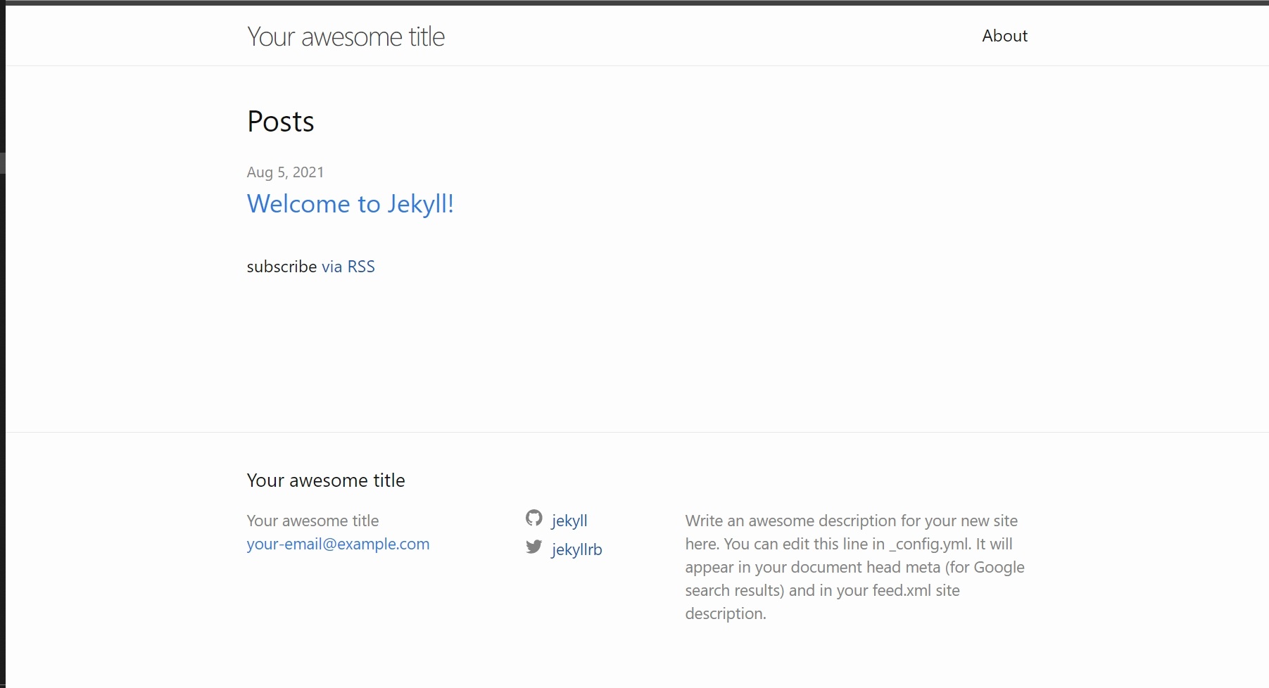1269x688 pixels.
Task: Subscribe using the via RSS link
Action: [x=348, y=267]
